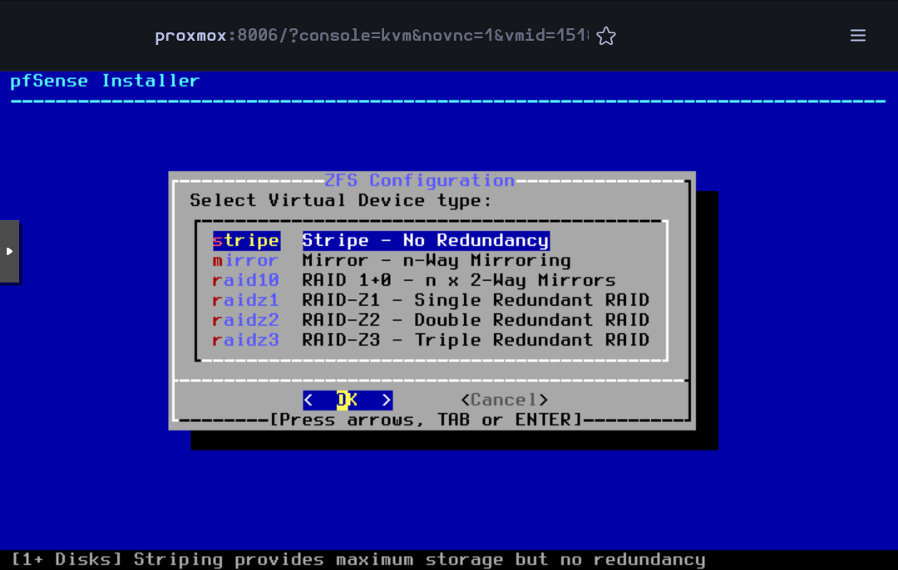Select the mirror n-Way Mirroring option
Image resolution: width=898 pixels, height=570 pixels.
click(391, 260)
